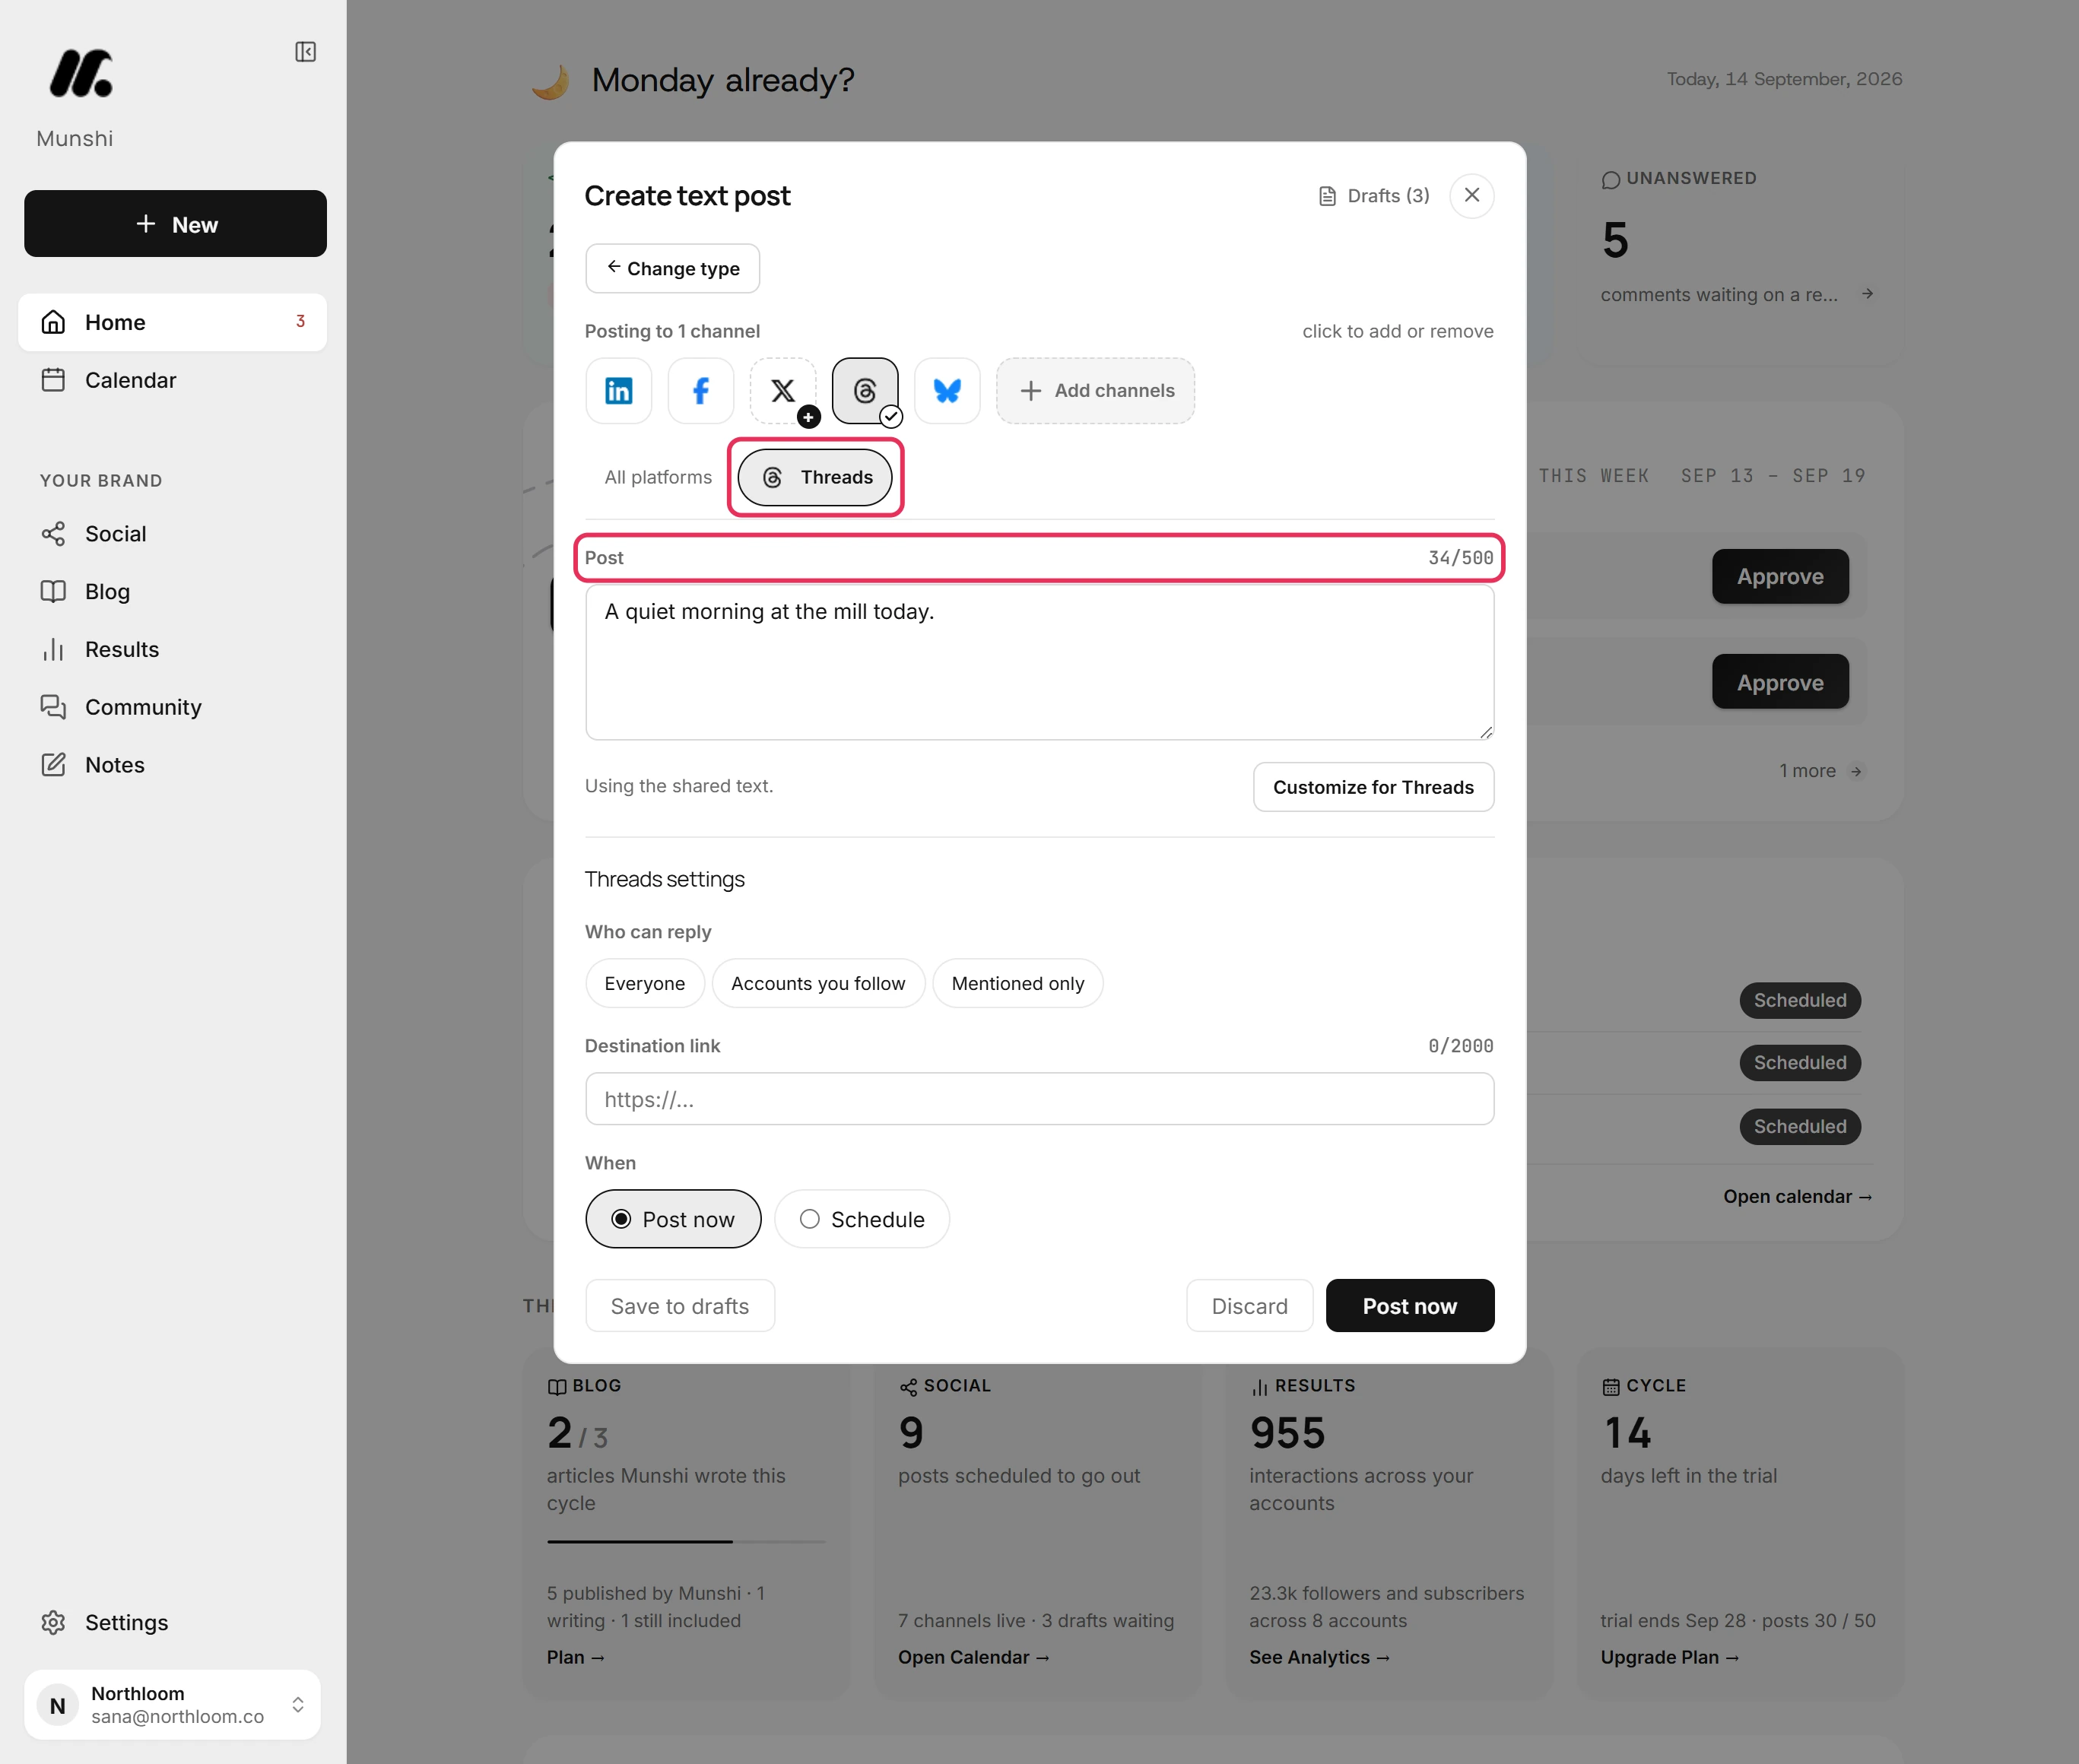Open Results section
Image resolution: width=2079 pixels, height=1764 pixels.
[x=172, y=650]
